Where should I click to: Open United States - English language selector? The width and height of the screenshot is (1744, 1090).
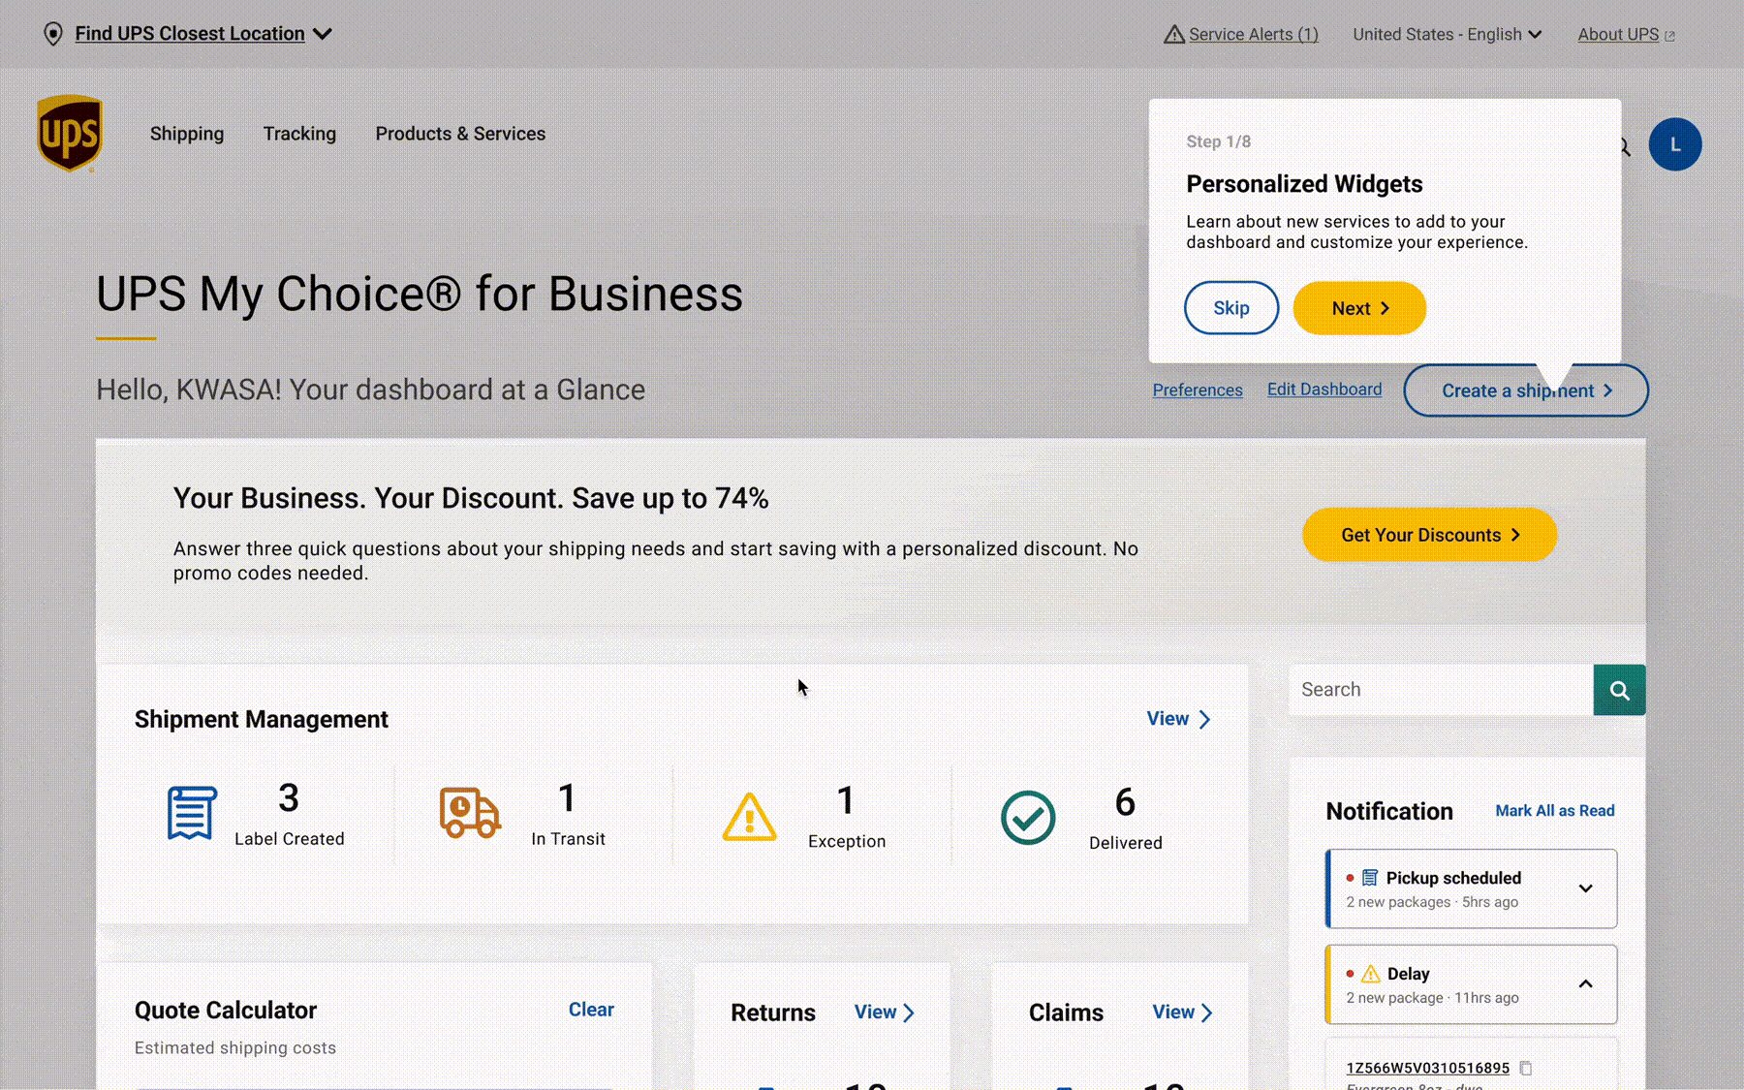(1447, 35)
